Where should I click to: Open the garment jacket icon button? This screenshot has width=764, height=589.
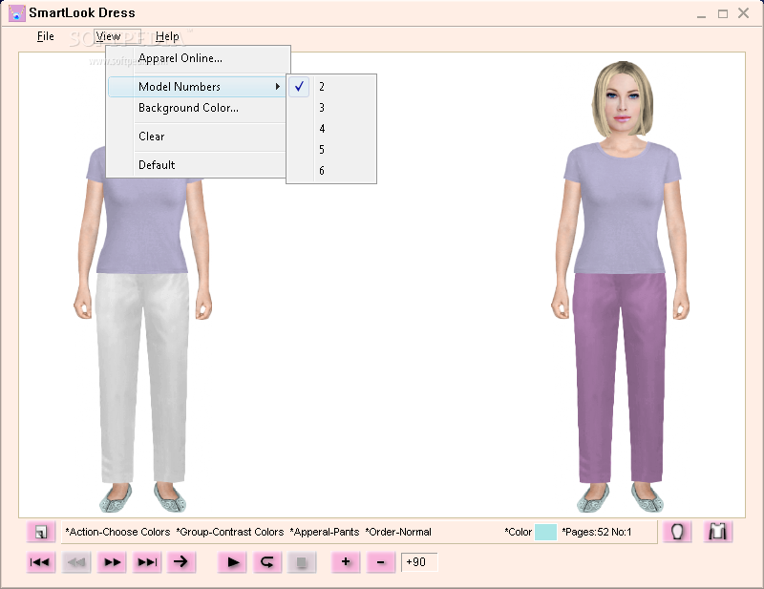click(718, 532)
